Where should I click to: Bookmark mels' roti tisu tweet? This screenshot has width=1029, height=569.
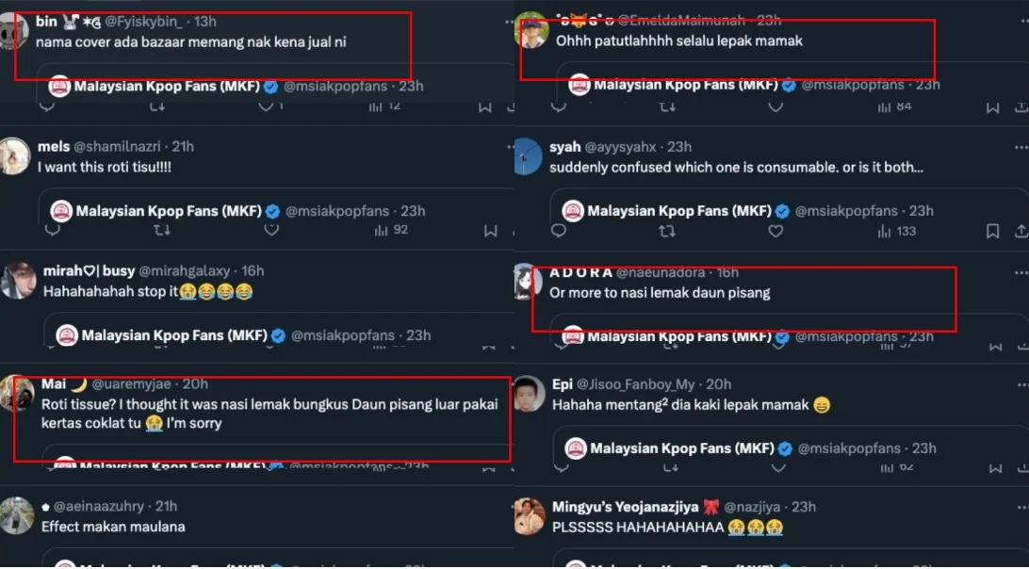pyautogui.click(x=490, y=230)
